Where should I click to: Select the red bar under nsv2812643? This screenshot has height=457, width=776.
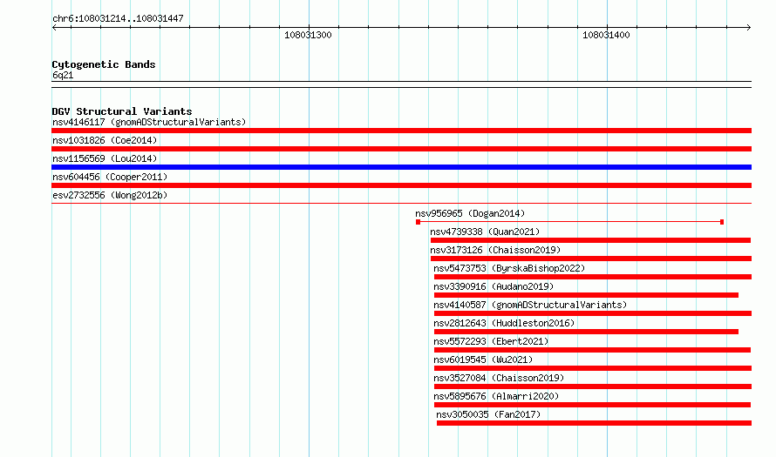[x=586, y=332]
